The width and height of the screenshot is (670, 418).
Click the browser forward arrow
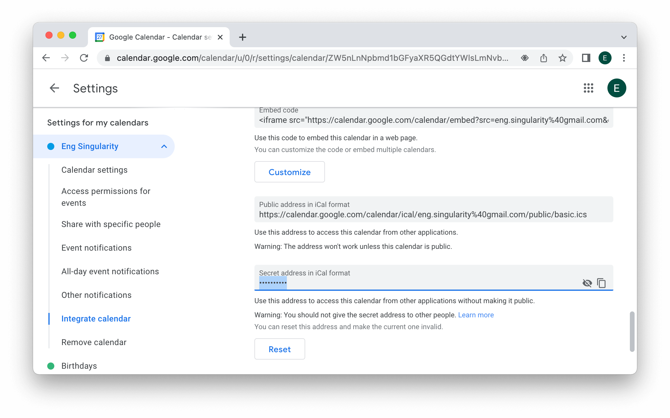point(65,58)
